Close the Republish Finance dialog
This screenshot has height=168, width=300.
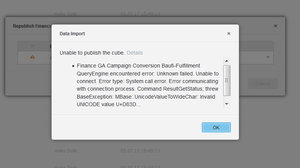(x=276, y=26)
